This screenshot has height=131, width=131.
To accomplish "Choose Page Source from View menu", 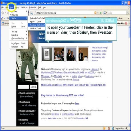I will (x=19, y=43).
